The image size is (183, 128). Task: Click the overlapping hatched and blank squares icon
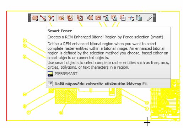click(123, 18)
